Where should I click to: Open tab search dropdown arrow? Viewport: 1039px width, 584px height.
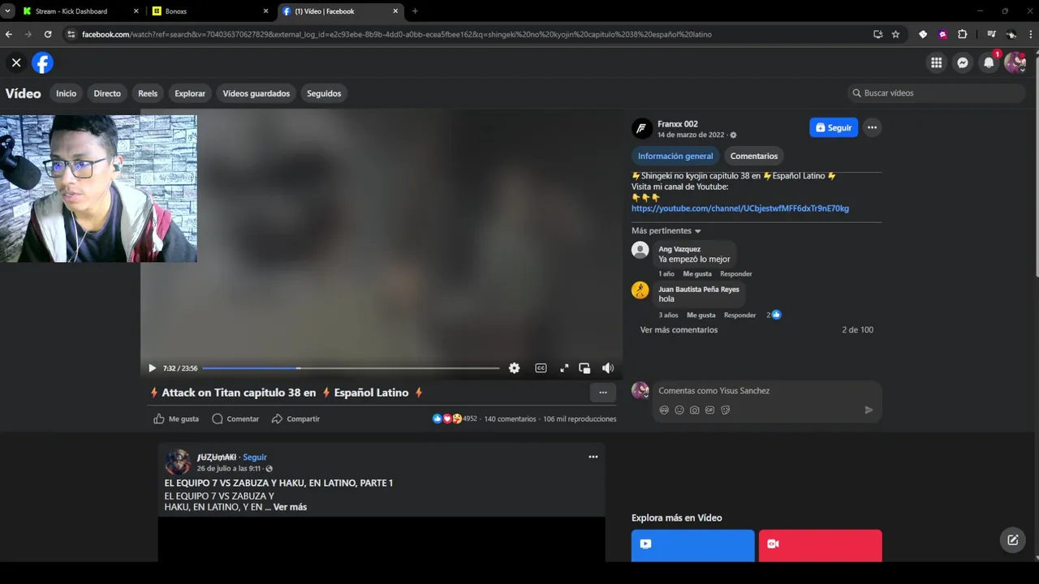click(7, 11)
